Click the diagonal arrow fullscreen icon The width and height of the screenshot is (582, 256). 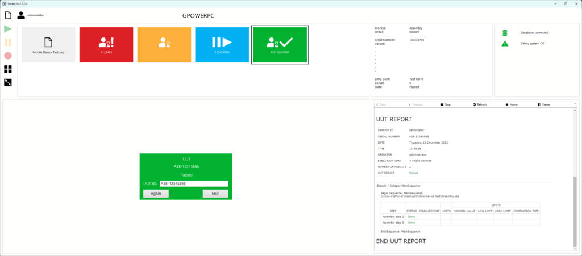pyautogui.click(x=8, y=83)
